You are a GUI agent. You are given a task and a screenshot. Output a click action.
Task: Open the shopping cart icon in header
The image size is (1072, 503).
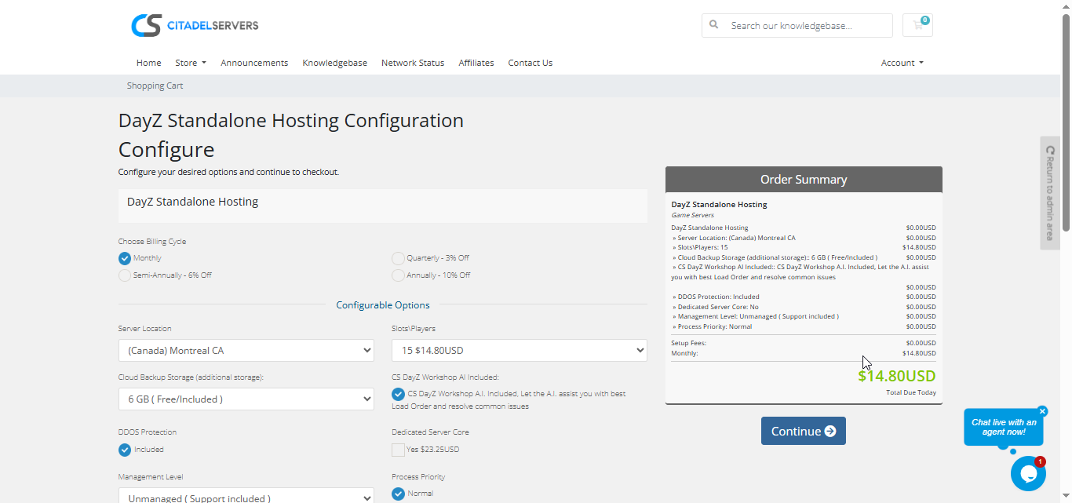pos(917,25)
